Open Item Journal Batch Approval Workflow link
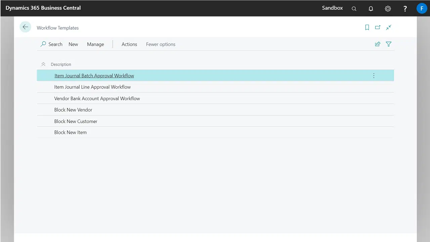This screenshot has width=430, height=242. (94, 76)
